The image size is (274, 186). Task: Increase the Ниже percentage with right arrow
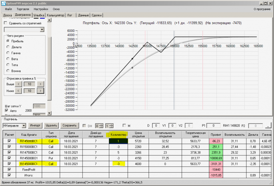point(40,91)
